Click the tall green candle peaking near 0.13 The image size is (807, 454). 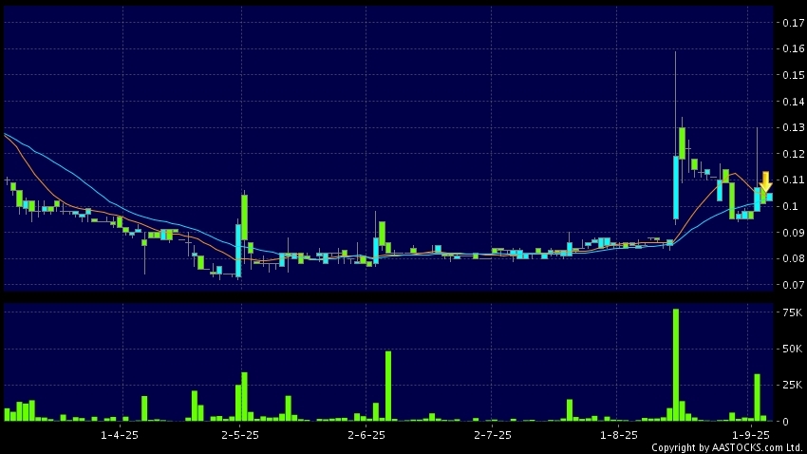(682, 142)
